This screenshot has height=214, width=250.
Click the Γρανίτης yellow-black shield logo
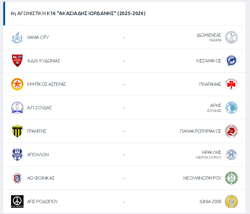pyautogui.click(x=17, y=131)
